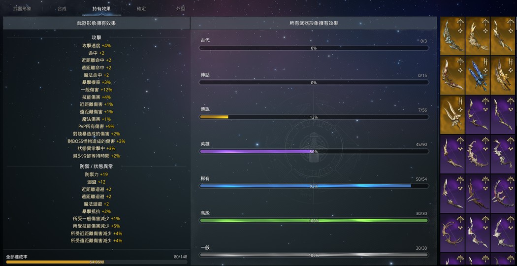Select the blue crystal twin-blade weapon card
The width and height of the screenshot is (517, 266).
coord(478,75)
